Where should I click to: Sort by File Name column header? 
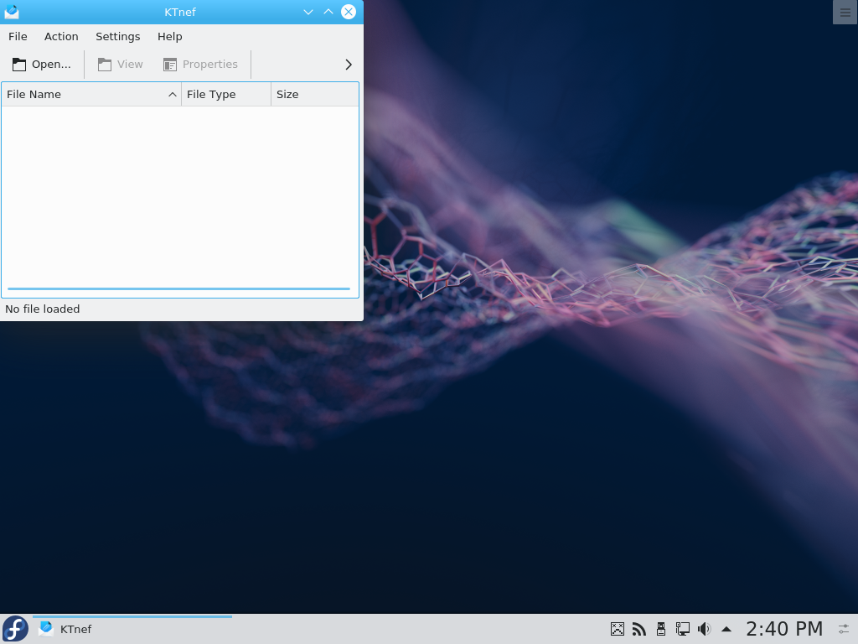click(x=91, y=94)
